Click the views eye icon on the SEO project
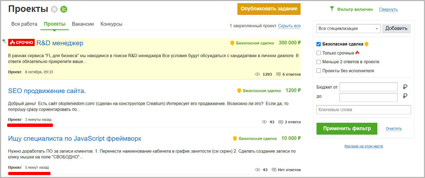This screenshot has width=425, height=178. coord(264,122)
